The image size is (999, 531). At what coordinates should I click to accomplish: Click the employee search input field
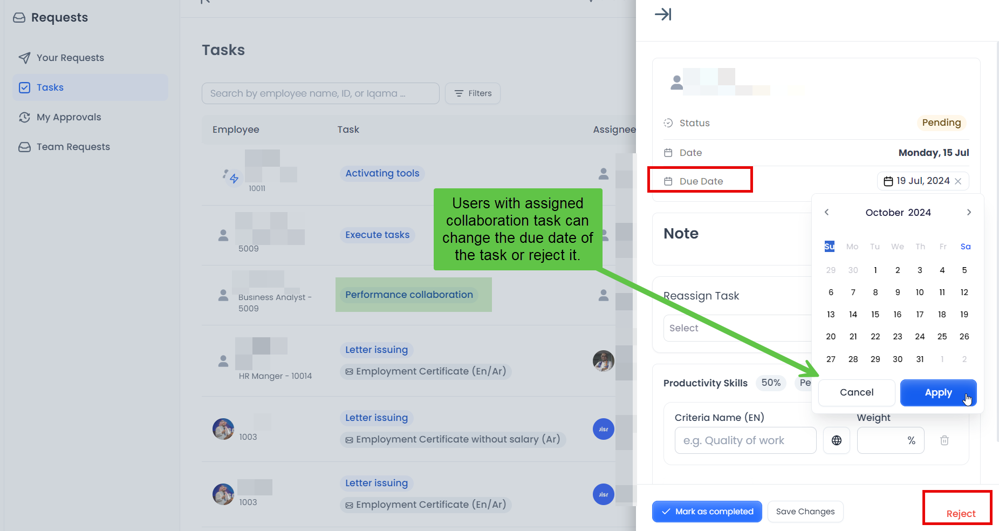click(x=320, y=93)
